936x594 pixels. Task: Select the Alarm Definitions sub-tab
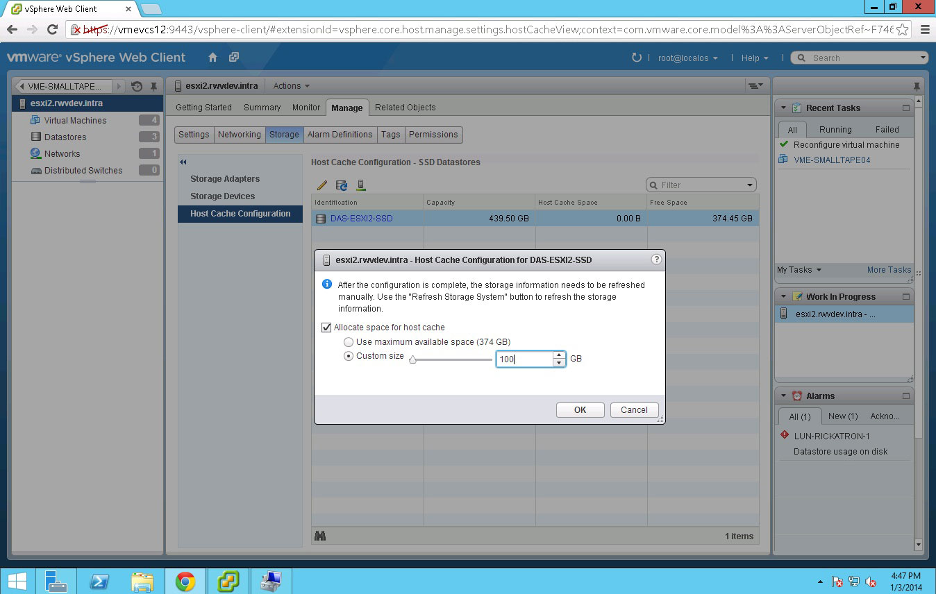[x=340, y=135]
